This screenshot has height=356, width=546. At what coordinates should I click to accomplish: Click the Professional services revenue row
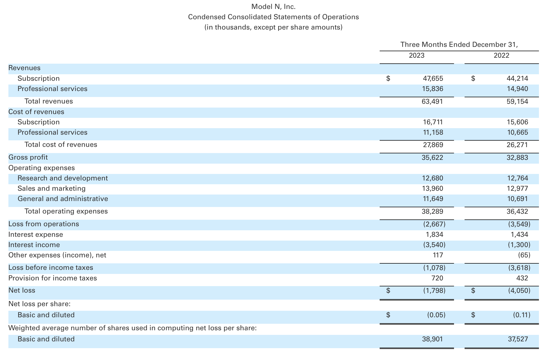[52, 89]
